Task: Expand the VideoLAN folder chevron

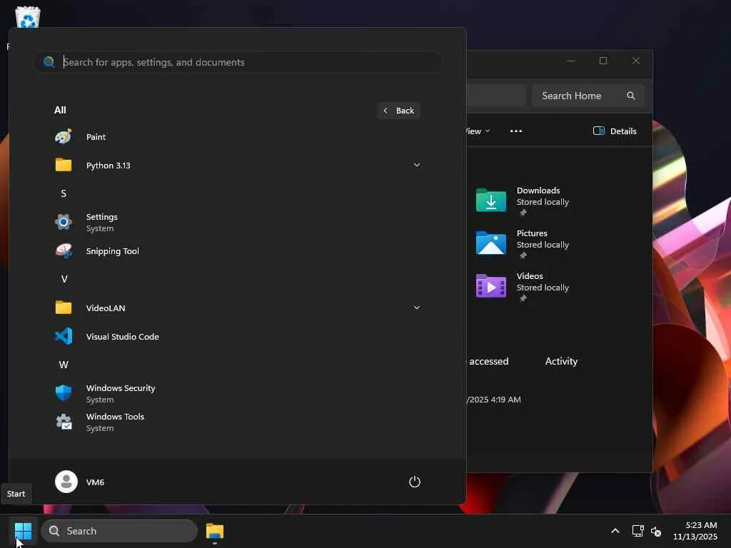Action: tap(417, 308)
